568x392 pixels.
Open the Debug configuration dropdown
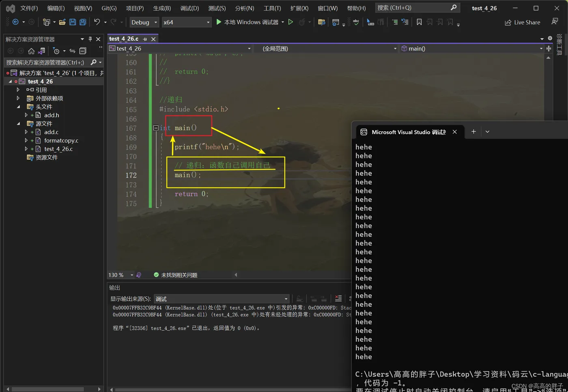click(144, 22)
